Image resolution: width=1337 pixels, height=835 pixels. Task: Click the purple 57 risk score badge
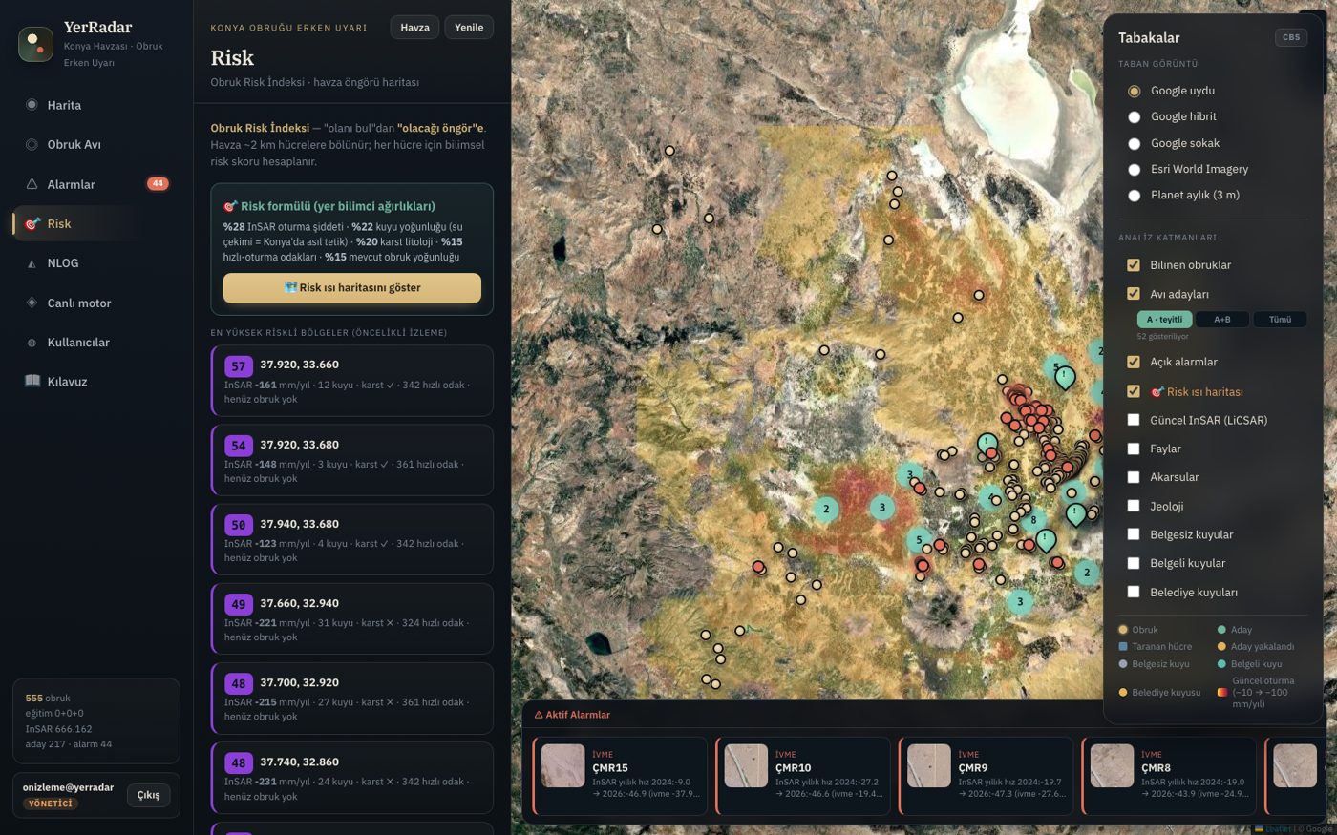[239, 365]
